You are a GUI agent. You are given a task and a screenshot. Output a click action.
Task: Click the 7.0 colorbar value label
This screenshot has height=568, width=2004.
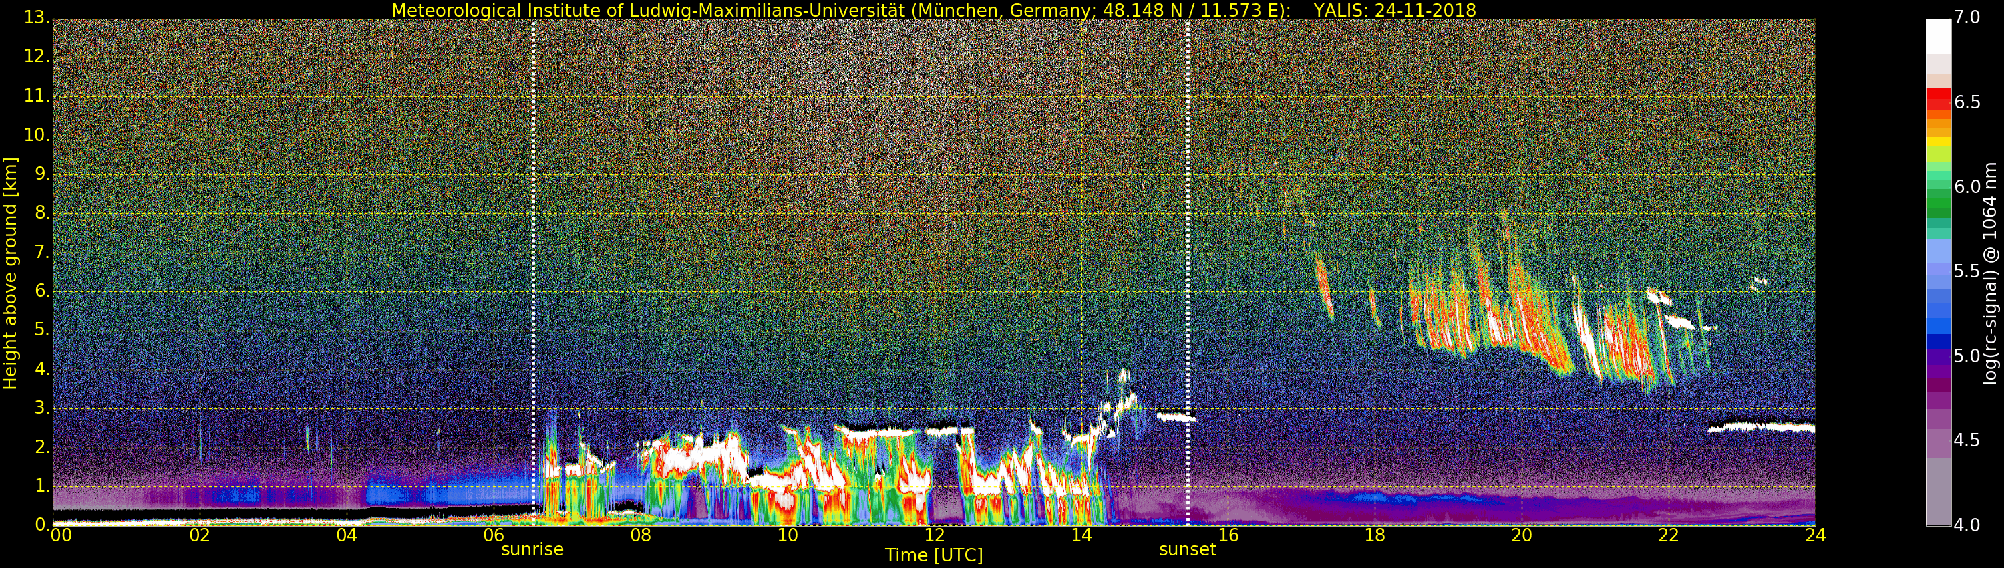click(1967, 17)
